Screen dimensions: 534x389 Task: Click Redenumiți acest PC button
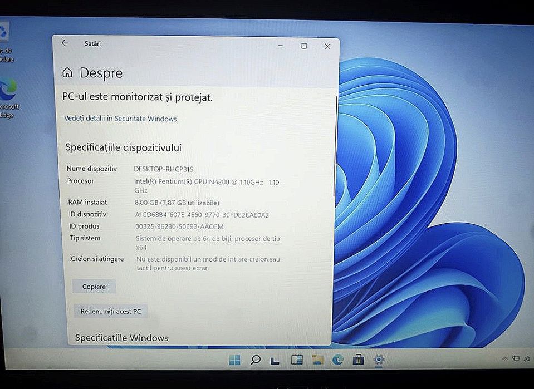pyautogui.click(x=111, y=311)
